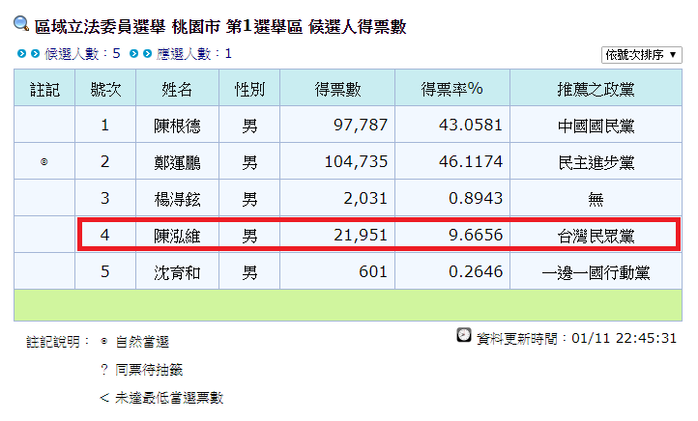Click the 姓名 column header
698x421 pixels.
(x=177, y=90)
